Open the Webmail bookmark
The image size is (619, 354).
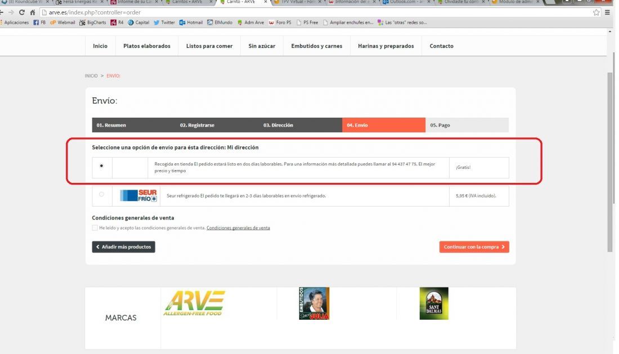[x=62, y=23]
